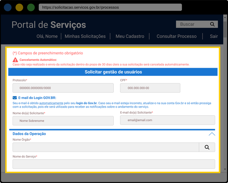228x183 pixels.
Task: Click the bold login do Gov.br text
Action: pyautogui.click(x=86, y=103)
